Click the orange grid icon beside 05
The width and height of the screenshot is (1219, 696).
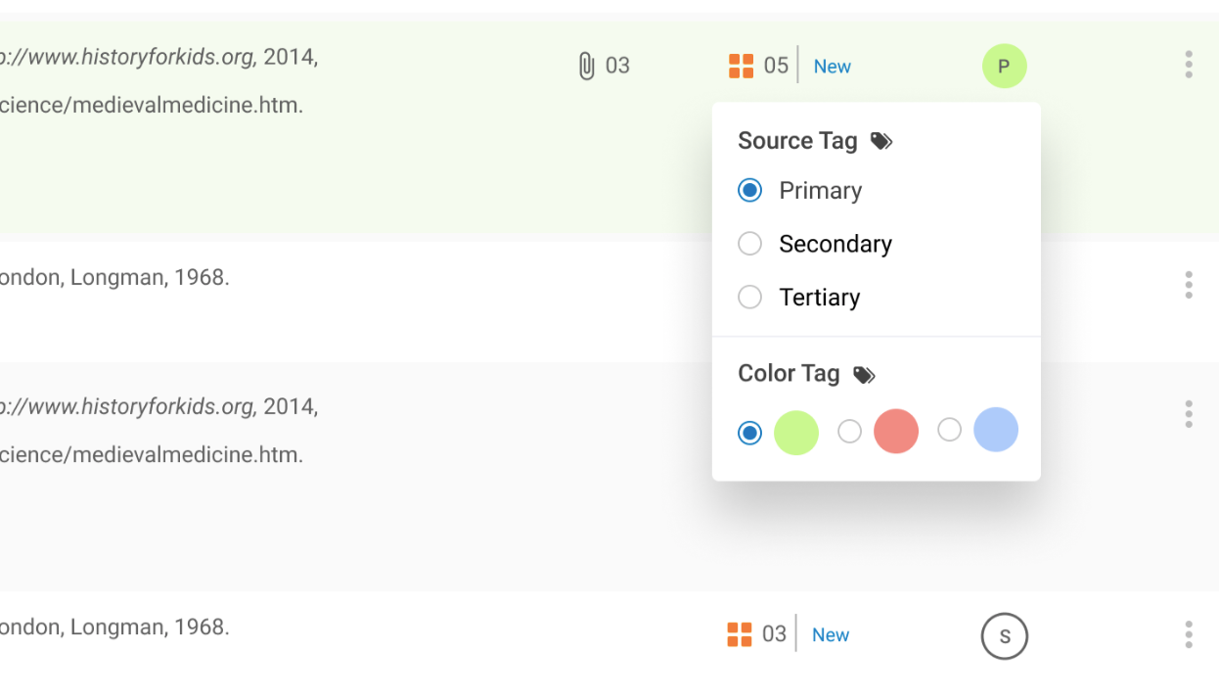(x=741, y=67)
